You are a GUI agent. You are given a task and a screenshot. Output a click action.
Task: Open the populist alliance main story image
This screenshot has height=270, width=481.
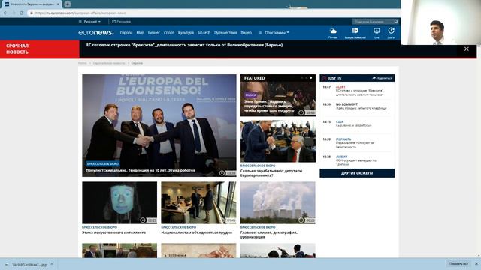tap(159, 125)
